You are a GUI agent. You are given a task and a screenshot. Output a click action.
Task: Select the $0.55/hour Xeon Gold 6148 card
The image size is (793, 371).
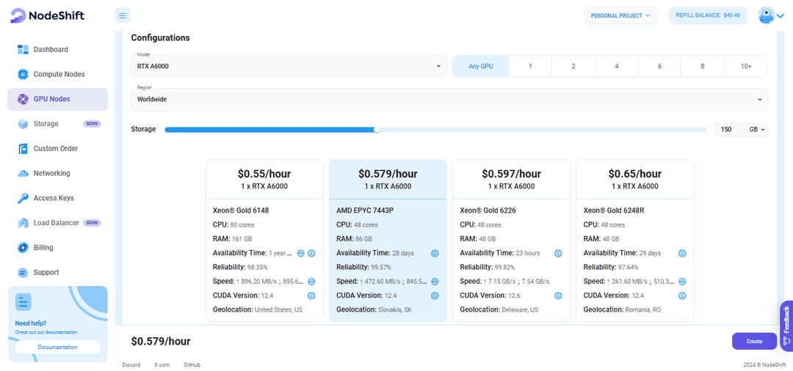[x=264, y=240]
